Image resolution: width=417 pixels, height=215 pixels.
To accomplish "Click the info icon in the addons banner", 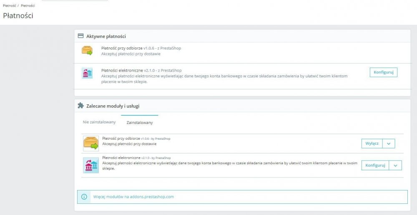I will coord(84,197).
